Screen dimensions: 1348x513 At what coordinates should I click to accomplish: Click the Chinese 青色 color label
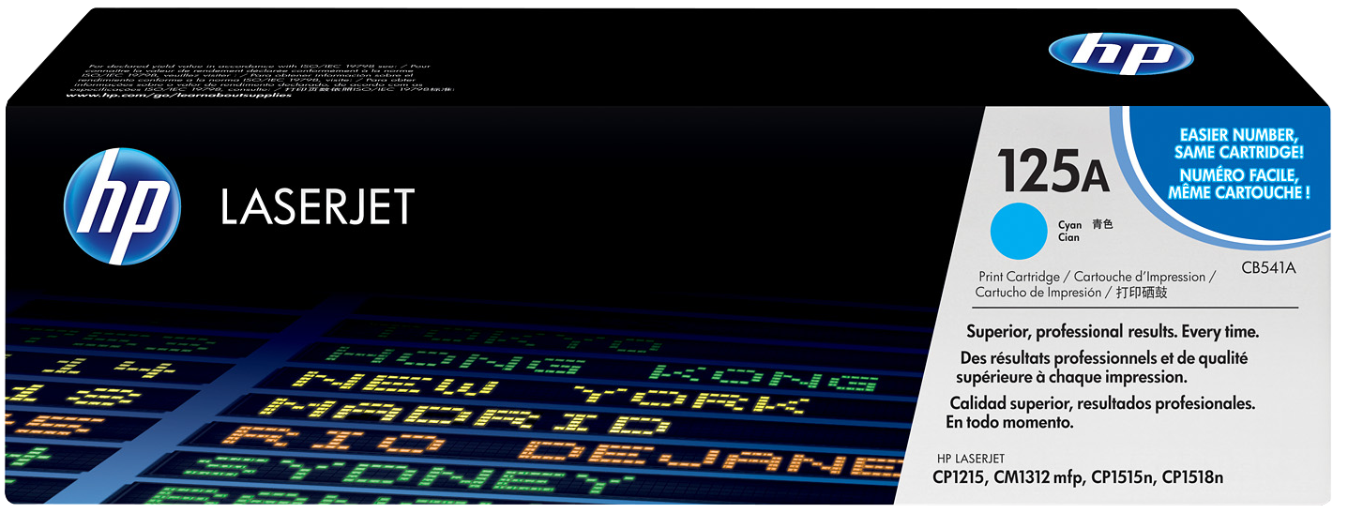(1102, 225)
